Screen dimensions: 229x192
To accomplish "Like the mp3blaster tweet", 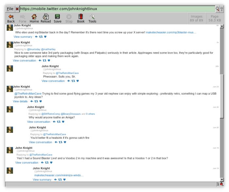I will 45,37.
